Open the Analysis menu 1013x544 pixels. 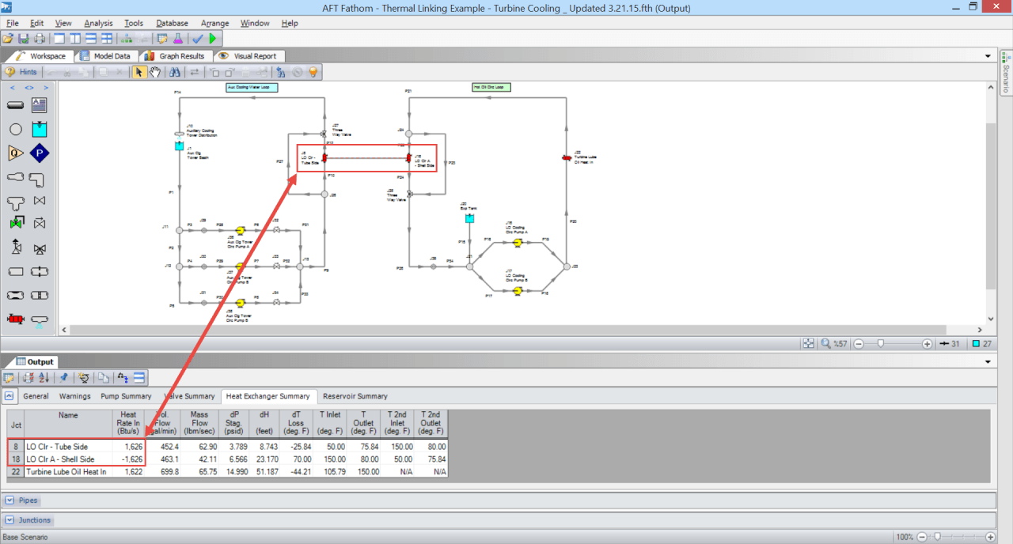coord(98,23)
